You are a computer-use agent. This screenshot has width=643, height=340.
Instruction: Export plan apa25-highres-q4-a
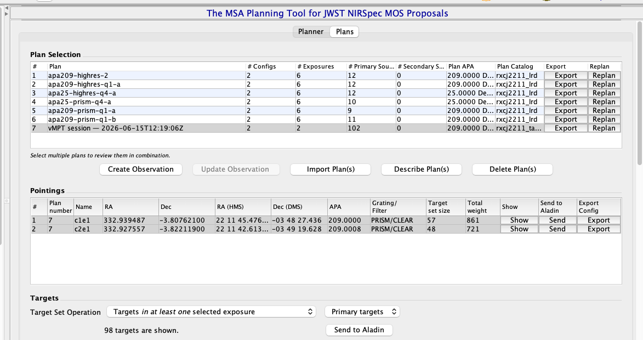(566, 93)
